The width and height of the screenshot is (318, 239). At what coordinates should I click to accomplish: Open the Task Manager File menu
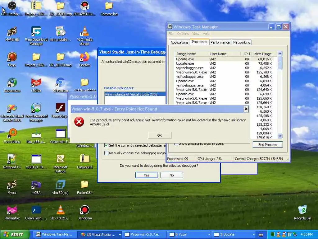coord(171,34)
